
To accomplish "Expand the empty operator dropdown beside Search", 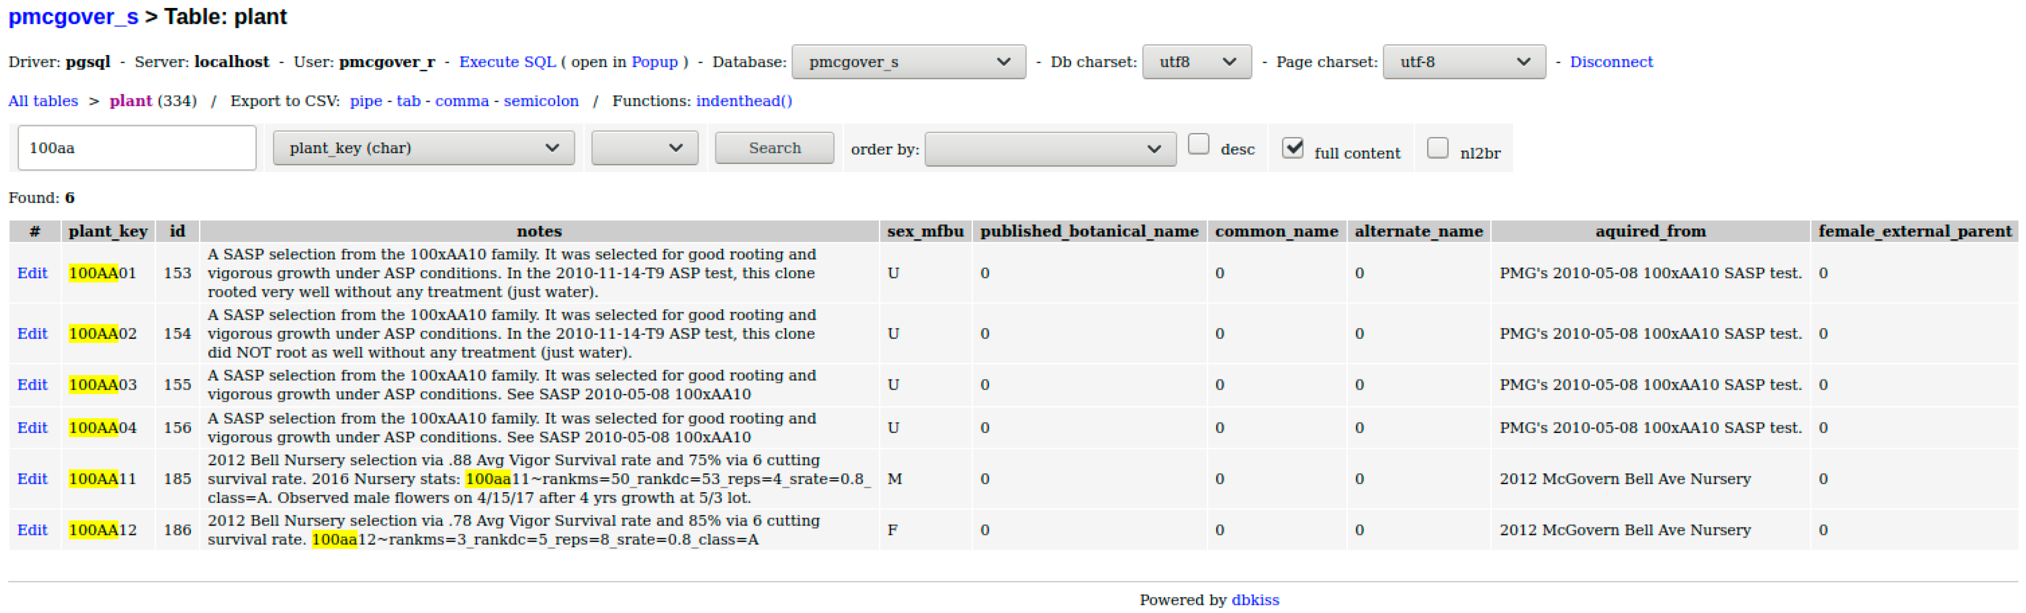I will coord(644,148).
